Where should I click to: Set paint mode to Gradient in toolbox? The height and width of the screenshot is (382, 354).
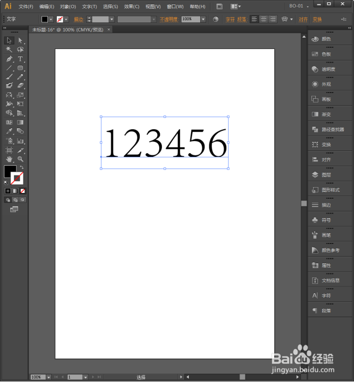(x=15, y=191)
